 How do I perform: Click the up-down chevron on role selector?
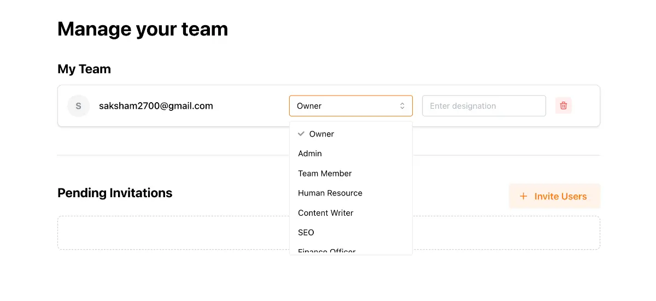click(402, 106)
